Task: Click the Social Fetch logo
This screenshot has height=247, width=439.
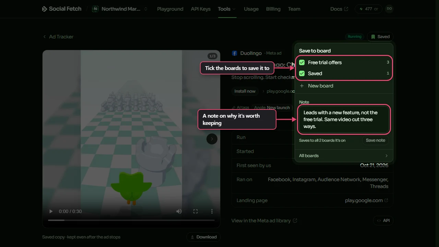Action: [62, 9]
